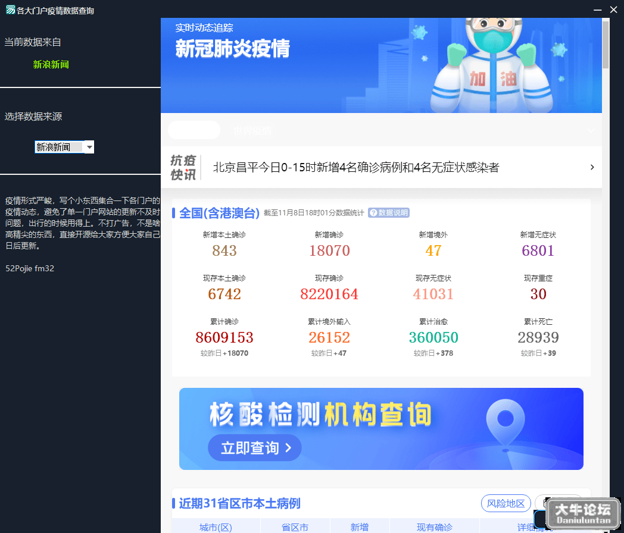
Task: Select the 新增确诊 value 18070
Action: 329,251
